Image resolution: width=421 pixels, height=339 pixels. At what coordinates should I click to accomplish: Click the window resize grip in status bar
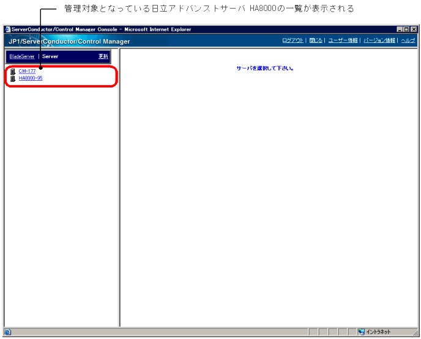pyautogui.click(x=415, y=333)
